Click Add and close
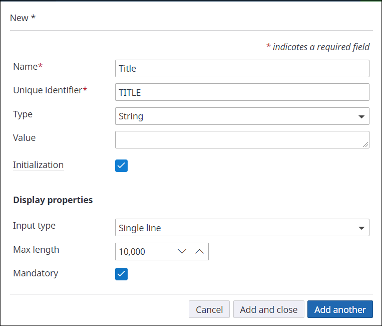The image size is (382, 326). coord(268,309)
